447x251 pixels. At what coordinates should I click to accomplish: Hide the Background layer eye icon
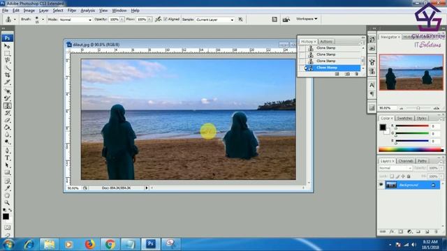(x=381, y=185)
